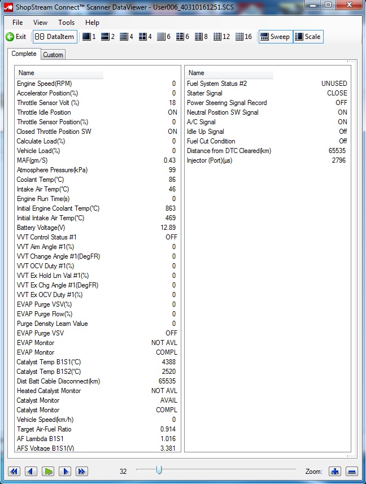
Task: Select the Battery Voltage(V) row
Action: (97, 228)
